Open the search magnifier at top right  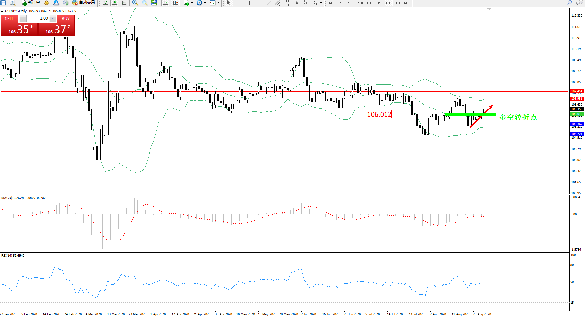tap(570, 3)
